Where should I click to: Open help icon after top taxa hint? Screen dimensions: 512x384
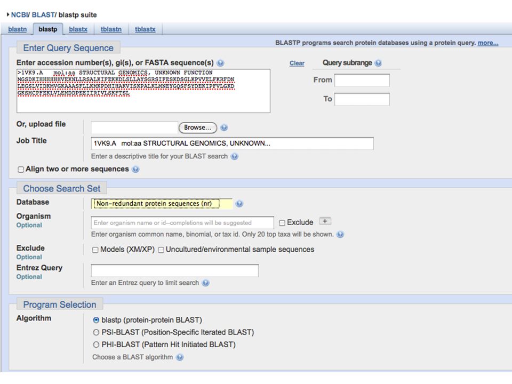click(x=340, y=235)
